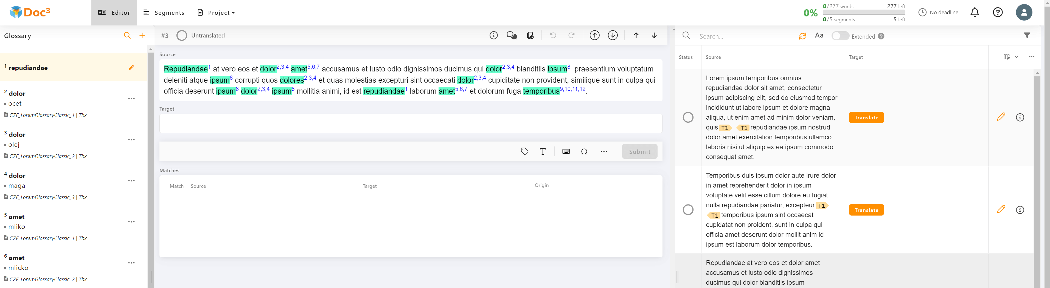Focus the Target translation field
Screen dimensions: 1050x288
click(x=411, y=123)
